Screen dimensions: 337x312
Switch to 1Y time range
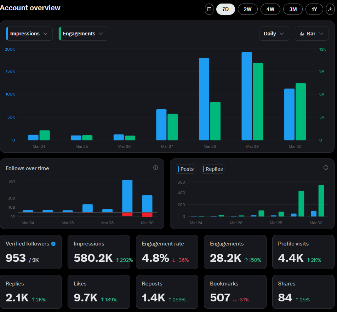tap(314, 9)
